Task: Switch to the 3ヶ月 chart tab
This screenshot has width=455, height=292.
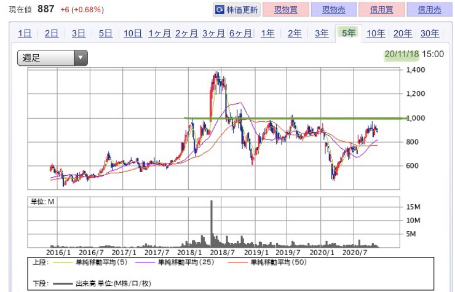Action: [213, 33]
